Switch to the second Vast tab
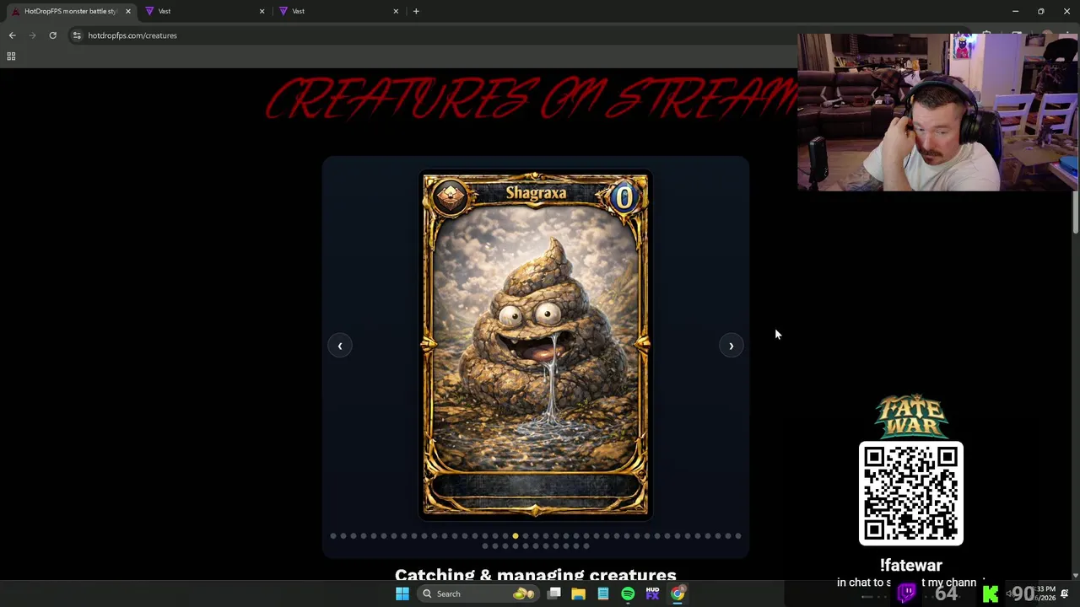Screen dimensions: 1080x607 click(336, 11)
